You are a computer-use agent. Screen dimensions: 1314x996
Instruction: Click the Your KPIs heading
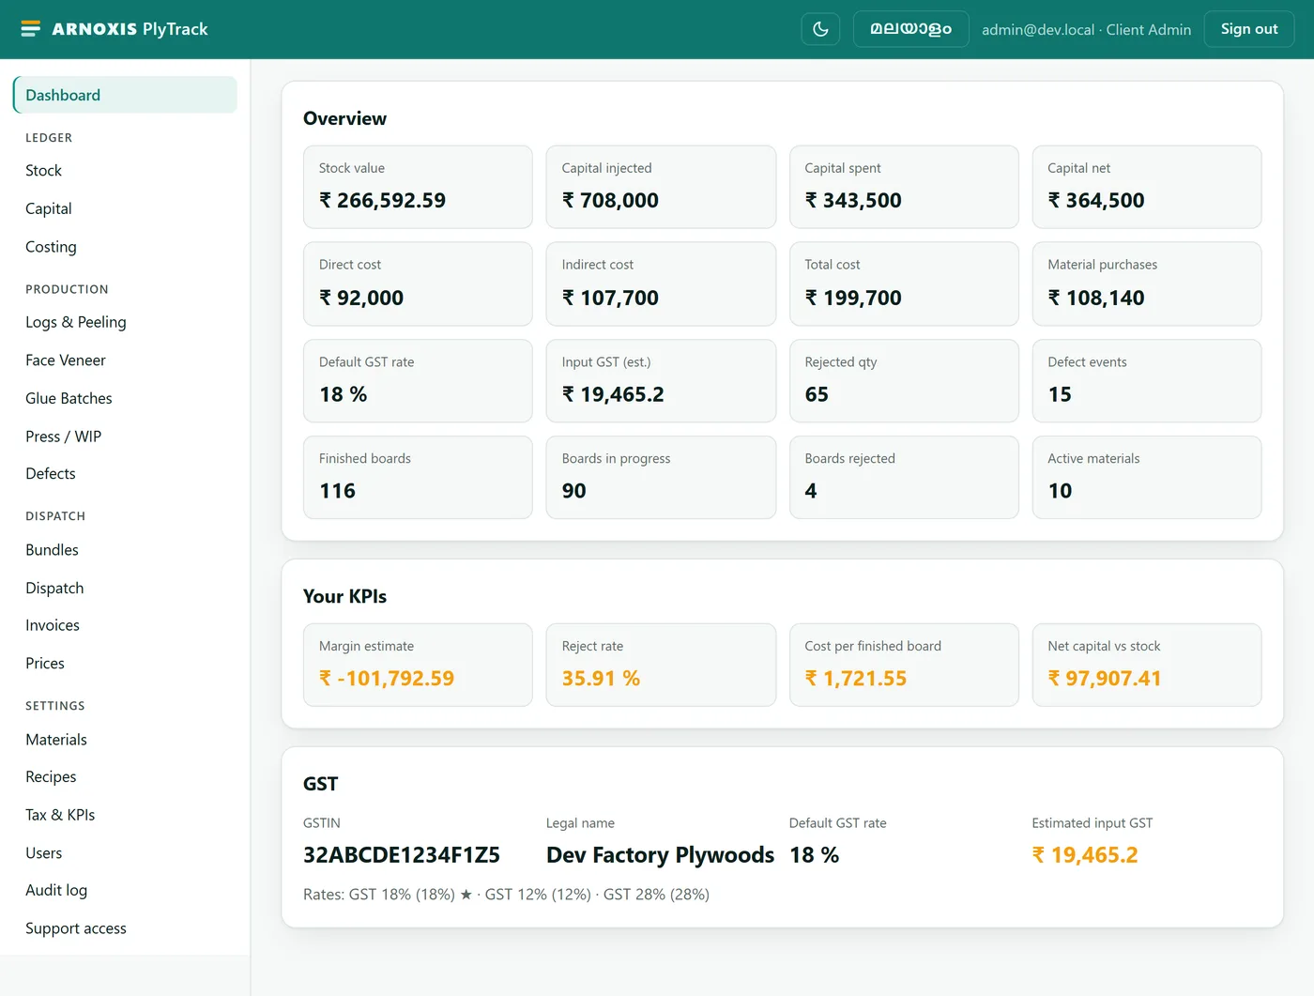click(344, 596)
